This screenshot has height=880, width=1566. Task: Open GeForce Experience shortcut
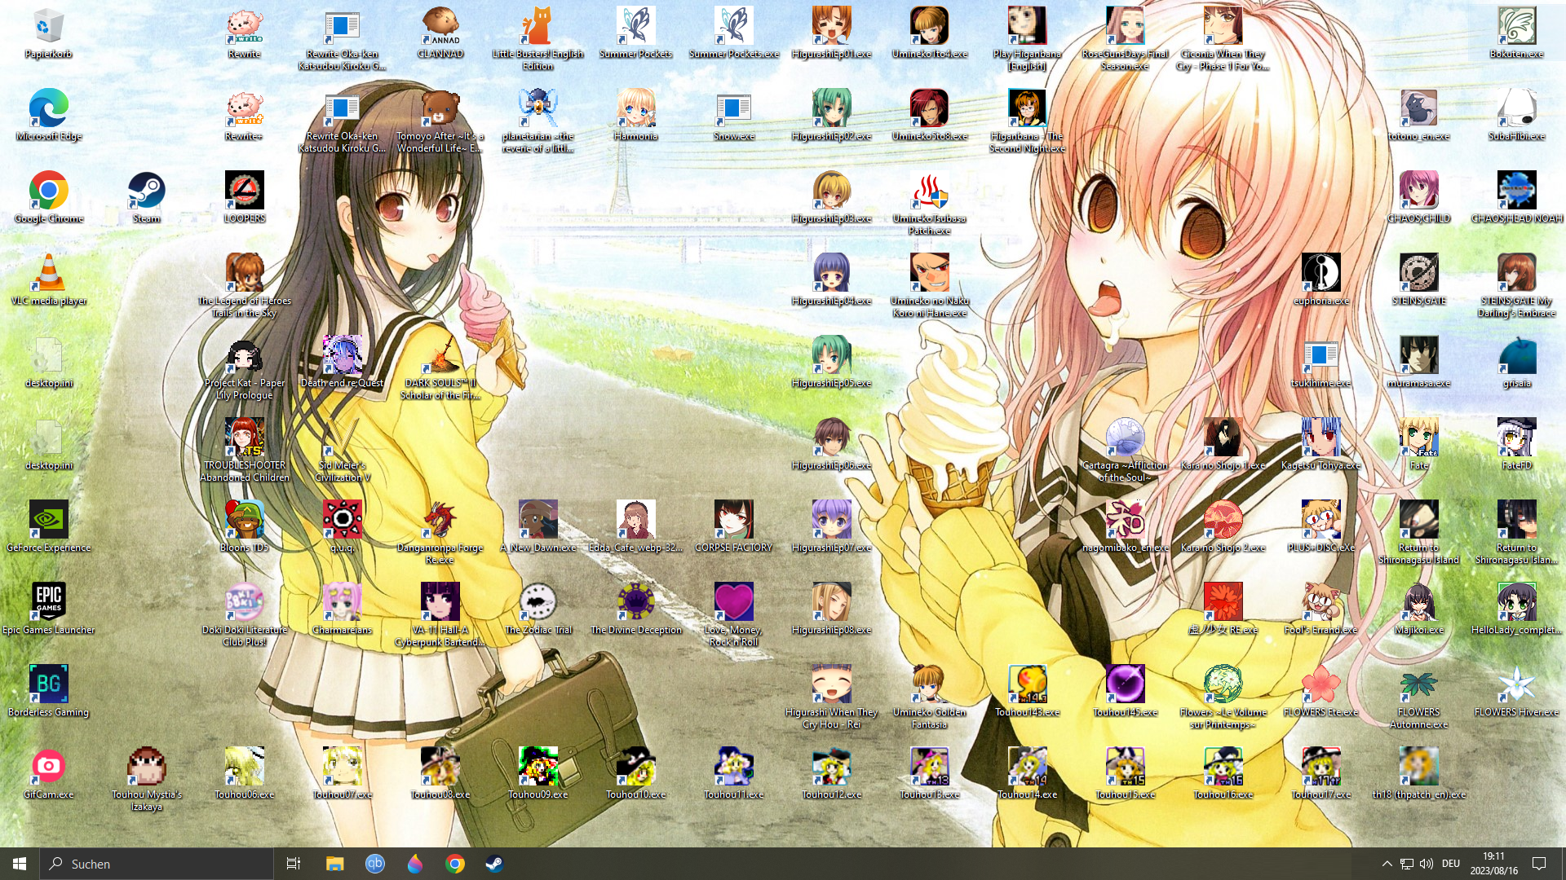pos(48,526)
